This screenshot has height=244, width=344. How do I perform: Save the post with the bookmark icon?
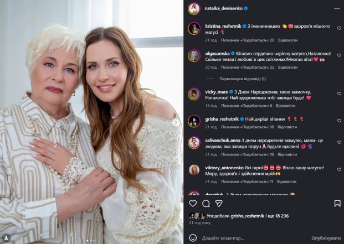337,204
